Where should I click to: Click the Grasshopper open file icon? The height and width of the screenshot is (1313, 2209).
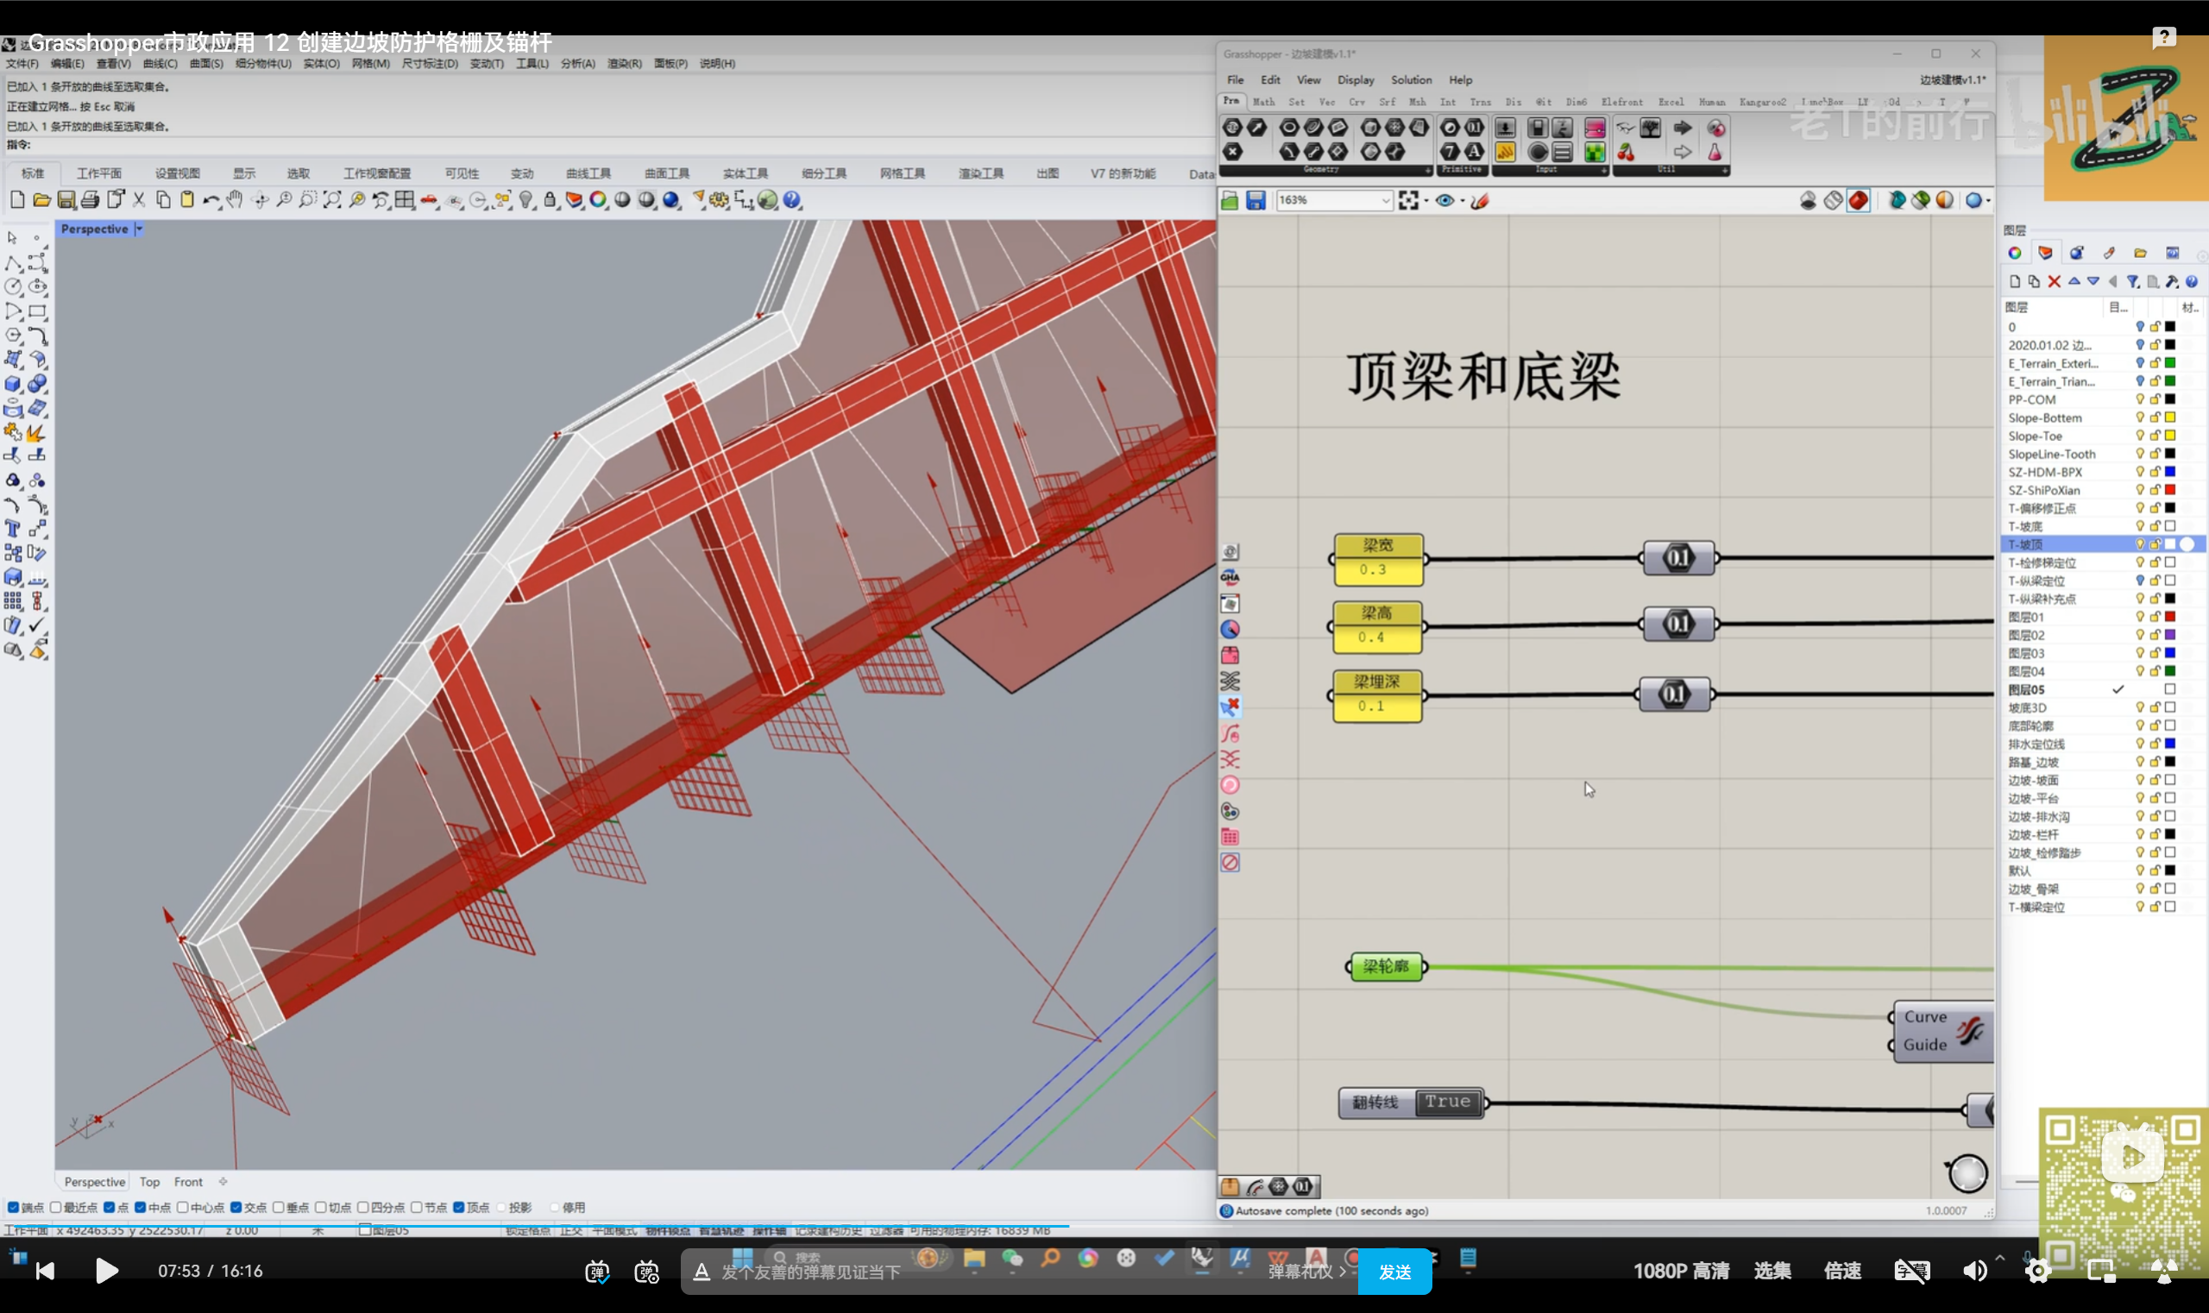click(x=1230, y=201)
